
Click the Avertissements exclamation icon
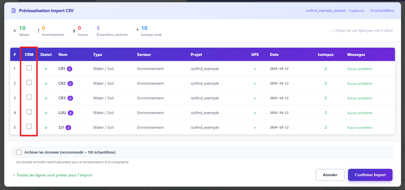39,30
